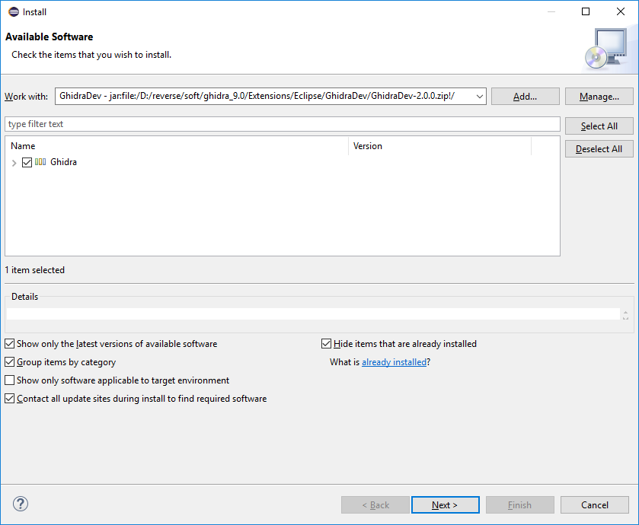Screen dimensions: 639x525
Task: Open the Work with dropdown arrow
Action: (x=479, y=97)
